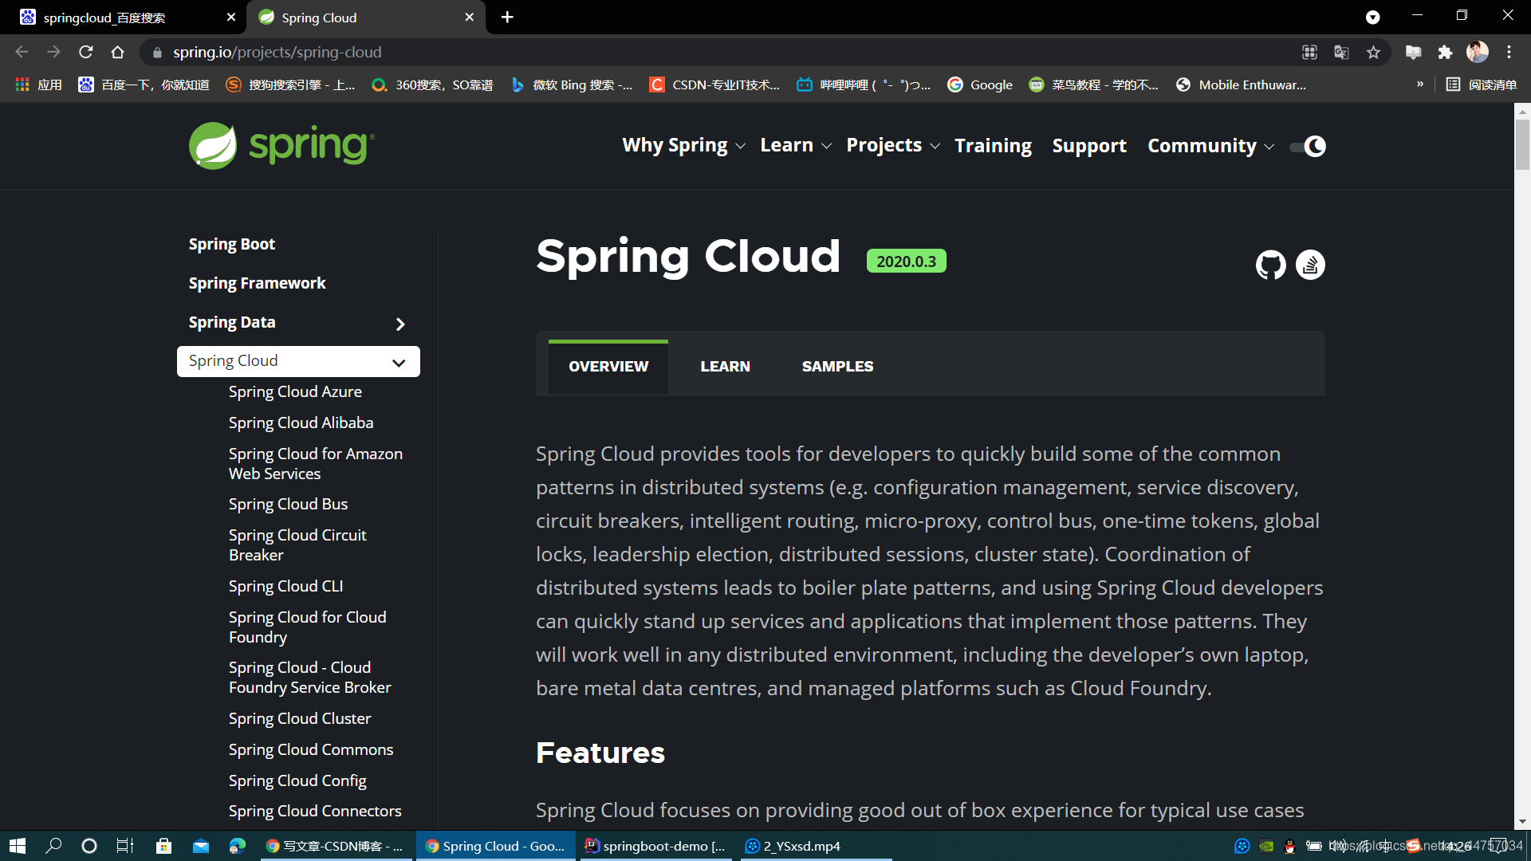Open Microsoft Store from taskbar
Image resolution: width=1531 pixels, height=861 pixels.
tap(163, 846)
